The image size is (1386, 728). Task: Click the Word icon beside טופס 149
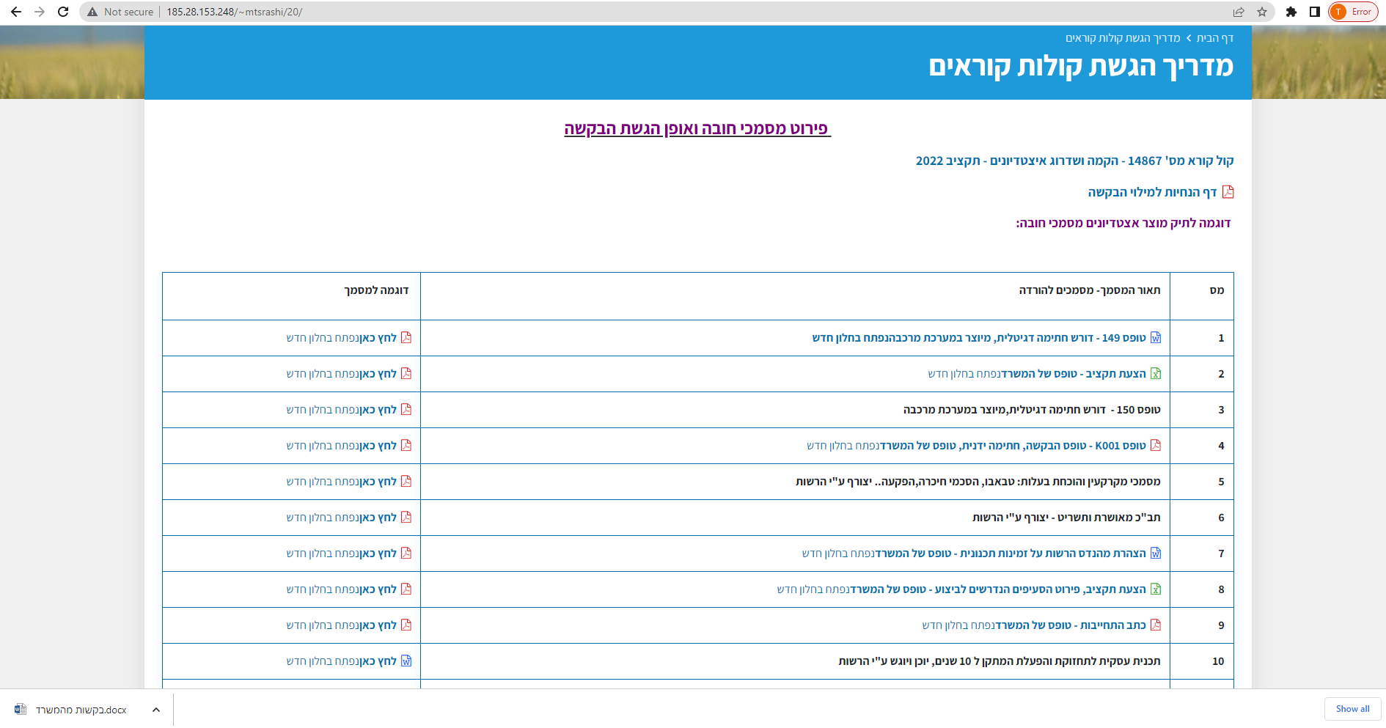[1156, 338]
